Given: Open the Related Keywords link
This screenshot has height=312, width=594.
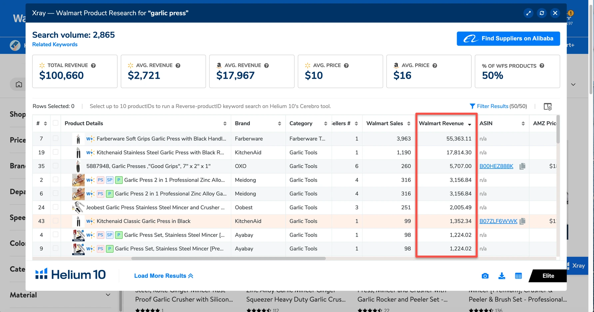Looking at the screenshot, I should pos(55,44).
